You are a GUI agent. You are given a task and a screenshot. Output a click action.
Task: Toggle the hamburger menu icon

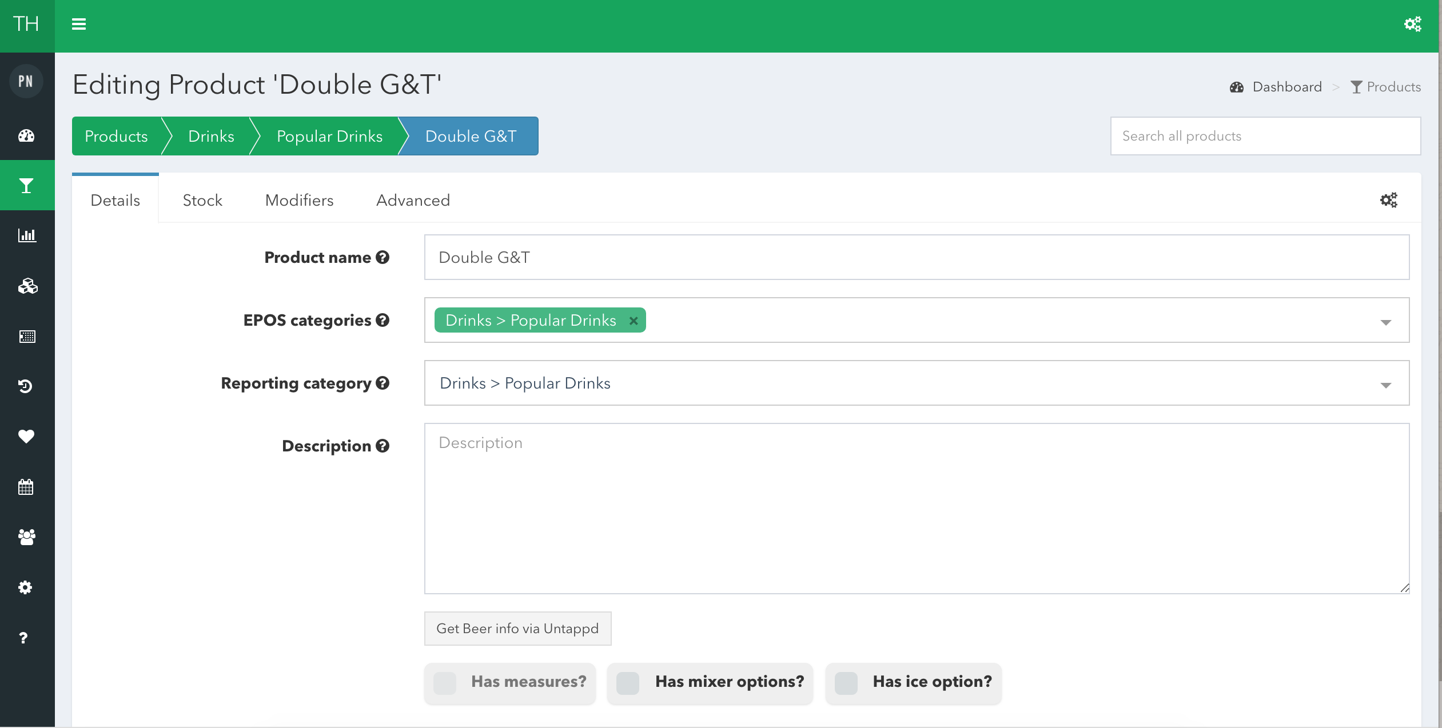79,24
